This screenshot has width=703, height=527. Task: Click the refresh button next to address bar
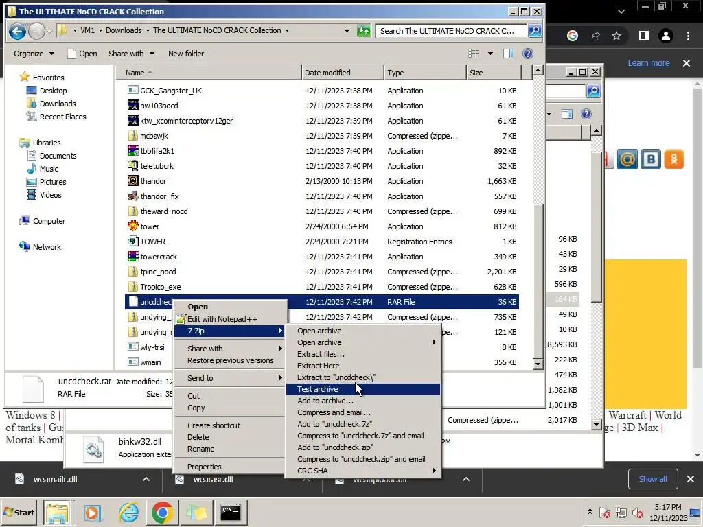364,30
